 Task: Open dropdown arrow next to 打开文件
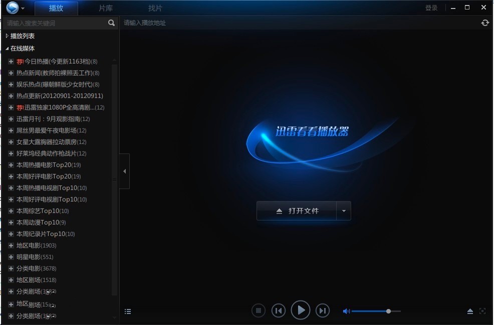(344, 211)
